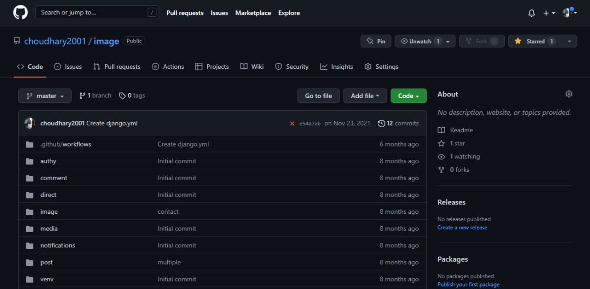View the 1 star link
The height and width of the screenshot is (289, 590).
[x=452, y=144]
